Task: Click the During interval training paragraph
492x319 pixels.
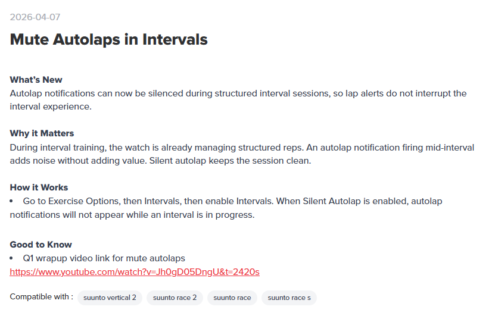Action: (242, 154)
